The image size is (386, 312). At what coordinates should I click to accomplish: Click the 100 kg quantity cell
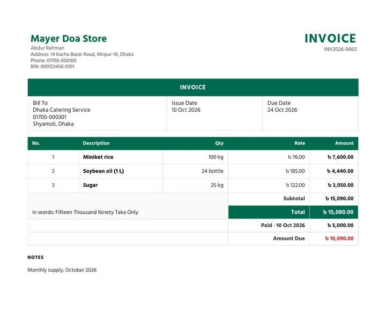point(196,157)
